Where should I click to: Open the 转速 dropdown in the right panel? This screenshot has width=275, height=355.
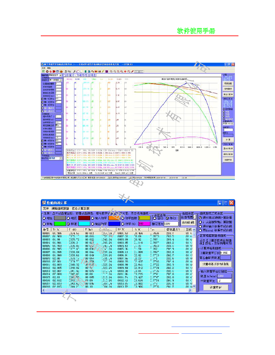click(x=232, y=123)
